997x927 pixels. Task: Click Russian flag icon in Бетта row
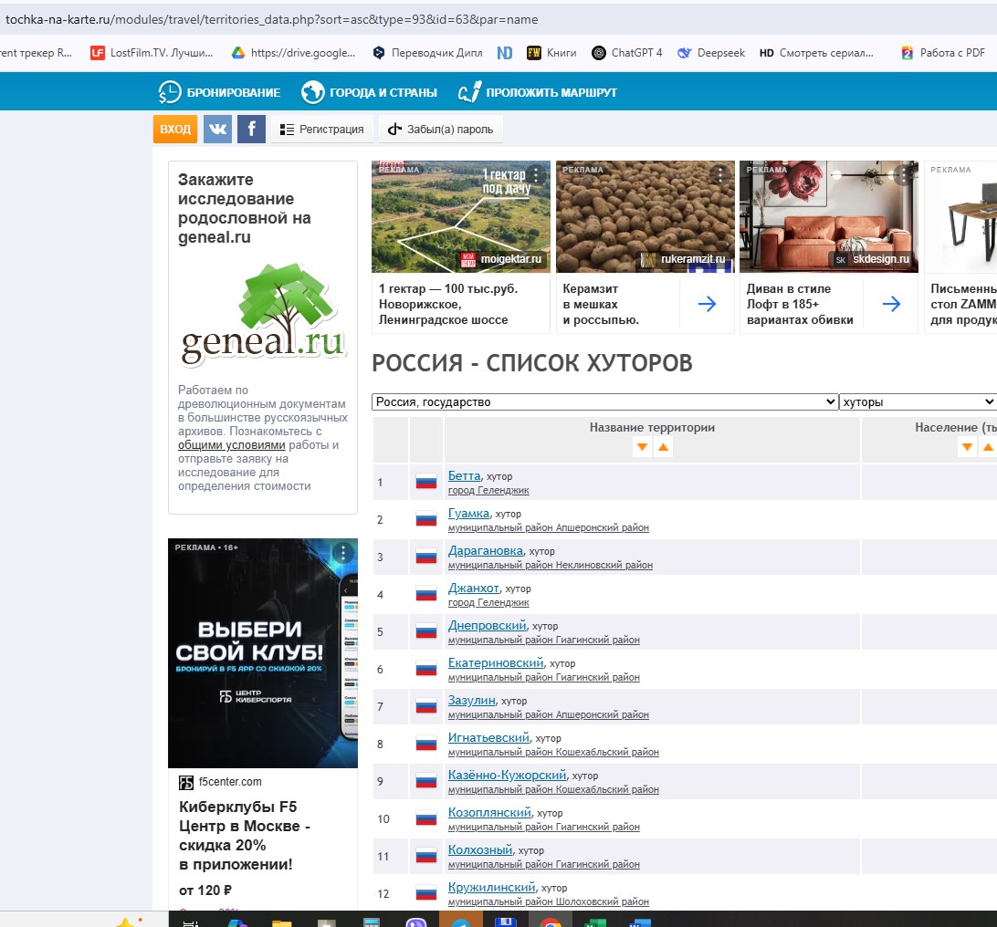coord(426,482)
